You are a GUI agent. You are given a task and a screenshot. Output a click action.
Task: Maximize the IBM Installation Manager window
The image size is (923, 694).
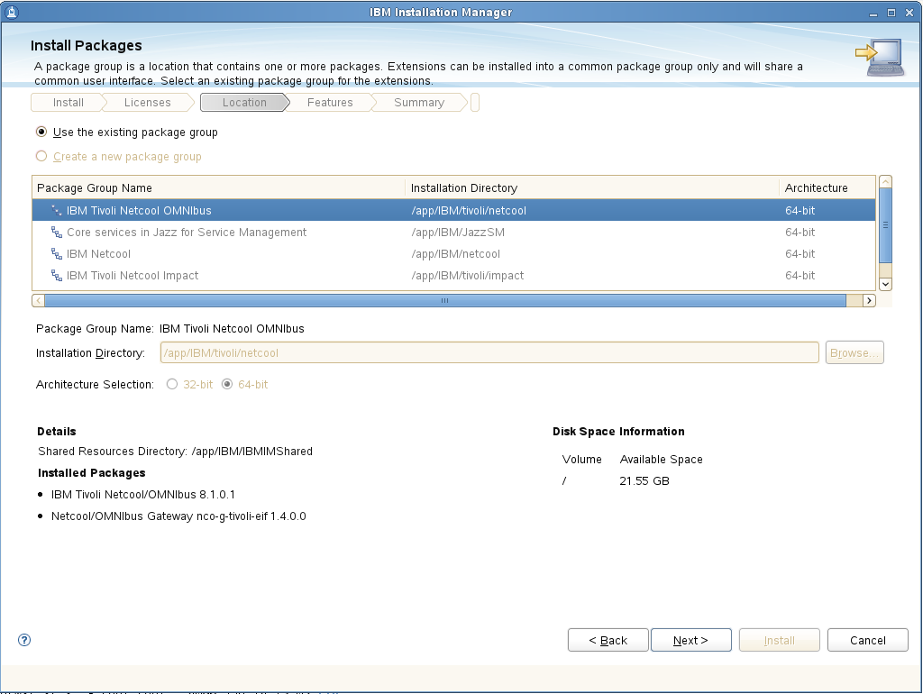[x=891, y=13]
